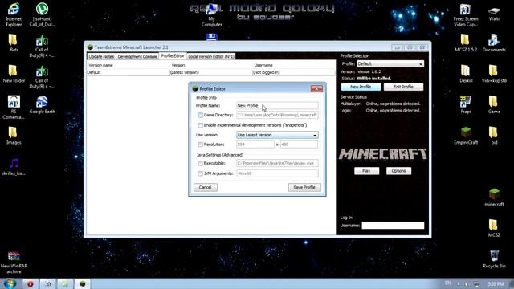Screen dimensions: 514x289
Task: Switch to the Development Console tab
Action: [x=137, y=56]
